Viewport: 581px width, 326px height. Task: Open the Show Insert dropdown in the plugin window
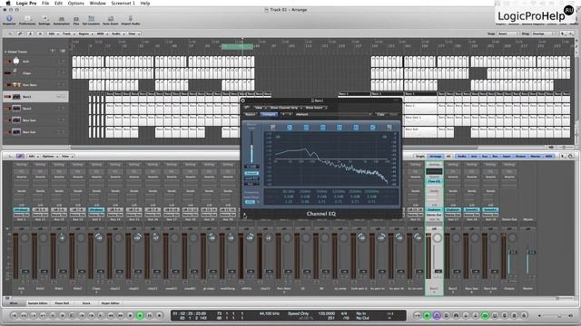tap(316, 108)
